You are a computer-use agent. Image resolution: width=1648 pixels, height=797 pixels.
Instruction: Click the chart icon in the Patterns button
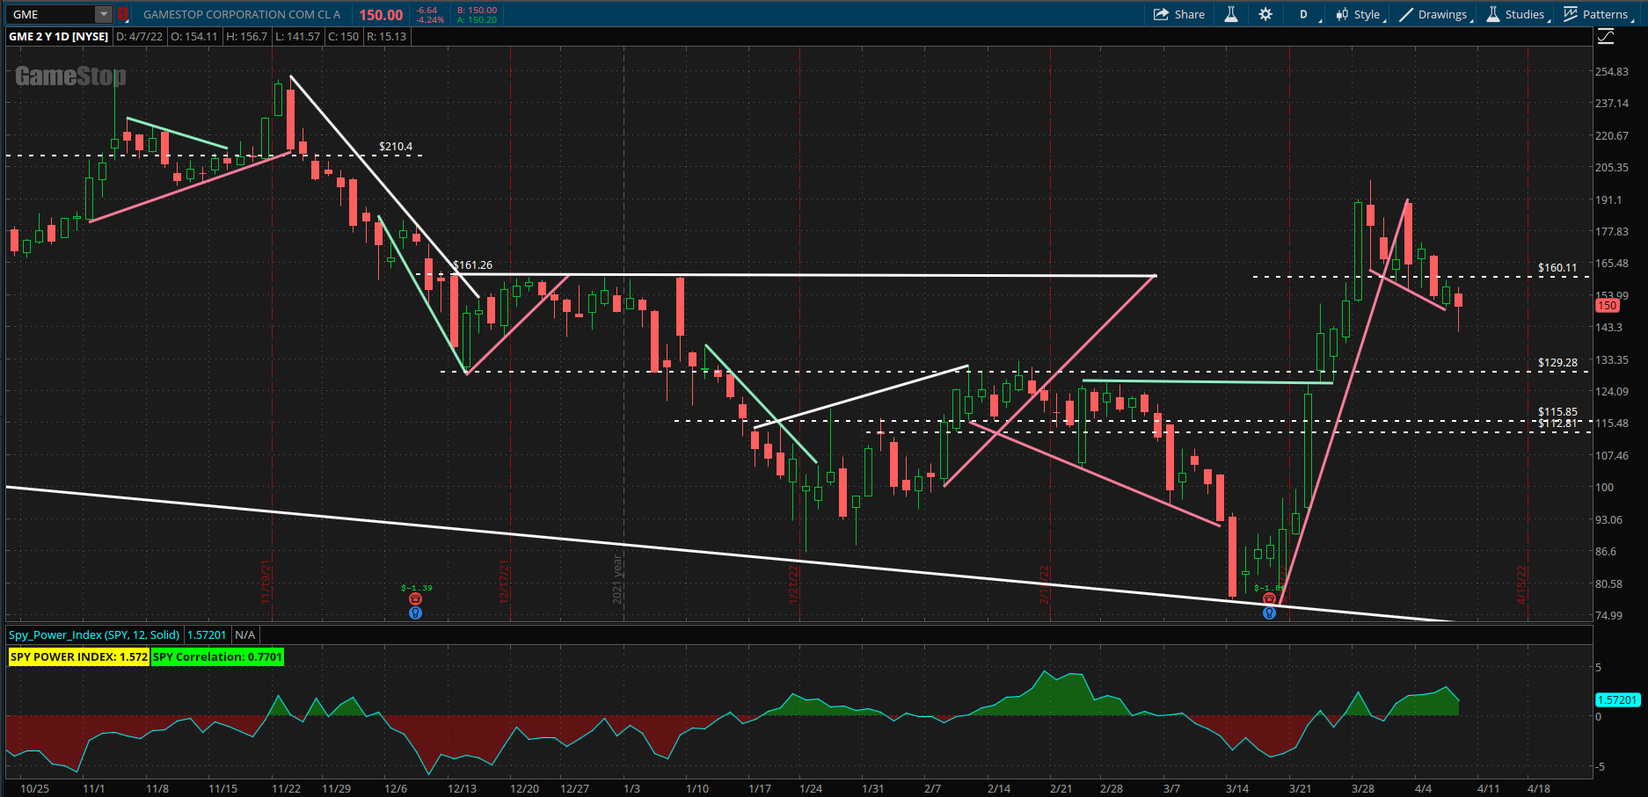pos(1571,14)
